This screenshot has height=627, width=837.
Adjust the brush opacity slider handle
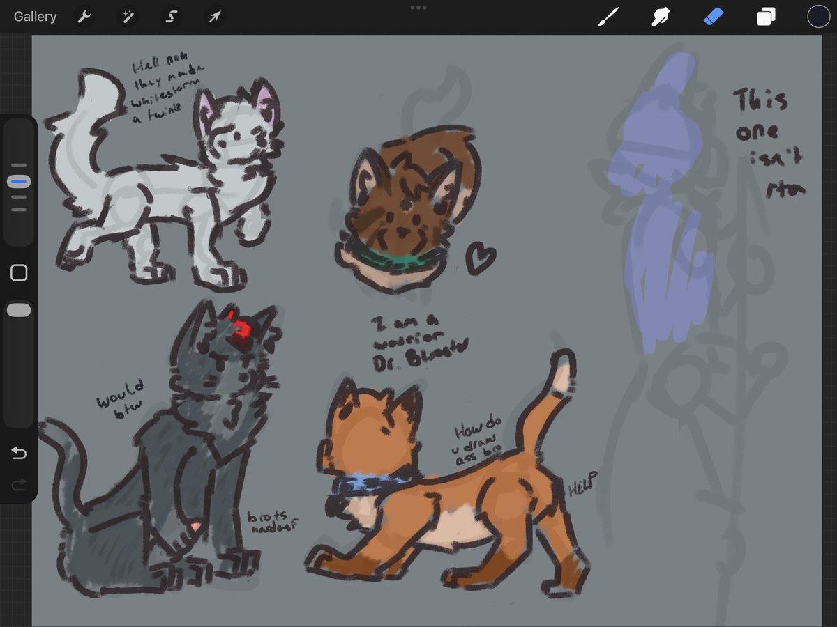click(19, 311)
